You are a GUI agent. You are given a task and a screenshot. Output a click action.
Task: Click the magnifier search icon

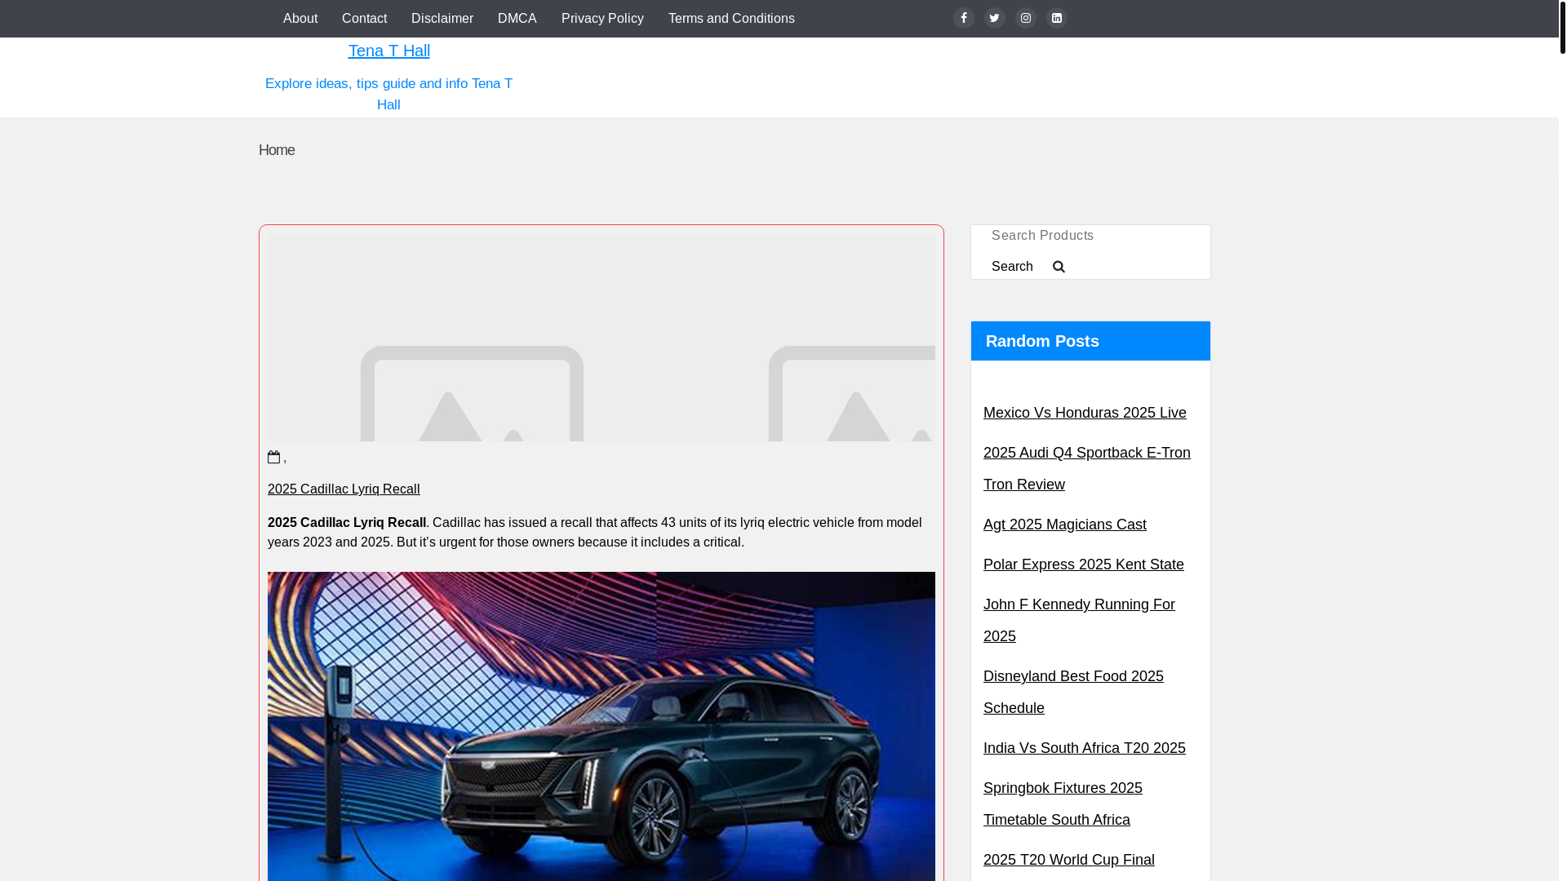pyautogui.click(x=1059, y=267)
